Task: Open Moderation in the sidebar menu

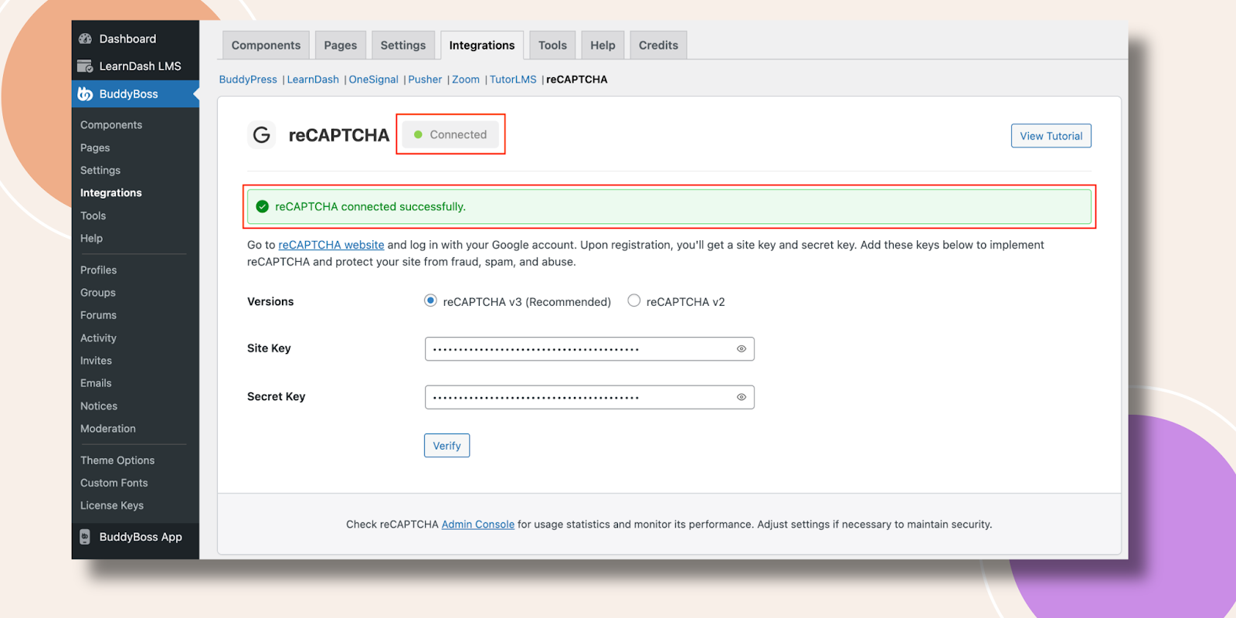Action: pyautogui.click(x=108, y=429)
